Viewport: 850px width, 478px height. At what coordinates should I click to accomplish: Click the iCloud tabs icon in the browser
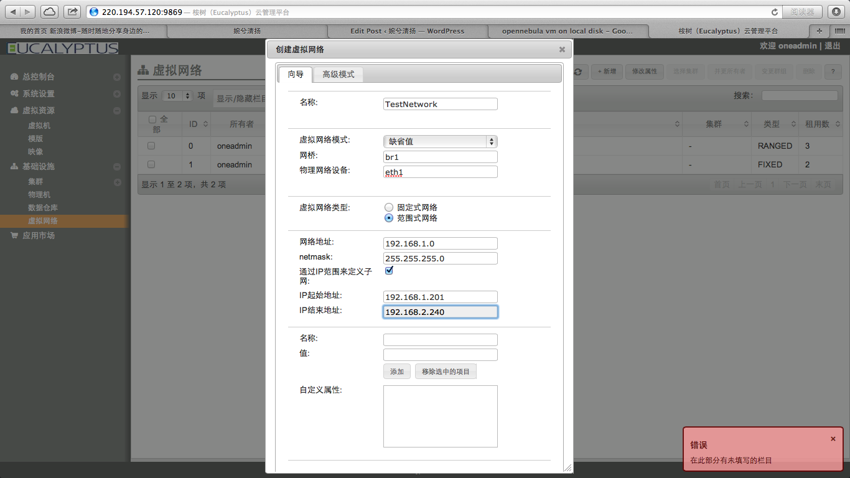tap(49, 12)
